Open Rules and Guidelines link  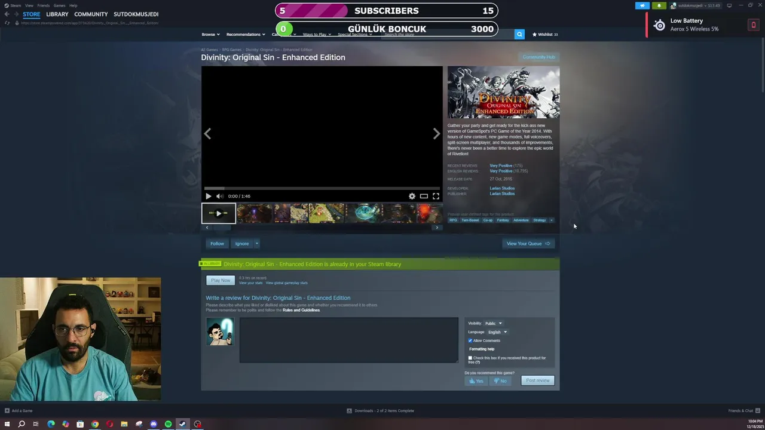[x=301, y=310]
